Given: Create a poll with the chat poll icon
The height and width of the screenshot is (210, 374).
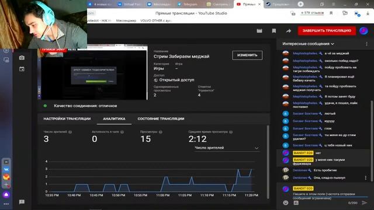Looking at the screenshot, I should tap(296, 202).
